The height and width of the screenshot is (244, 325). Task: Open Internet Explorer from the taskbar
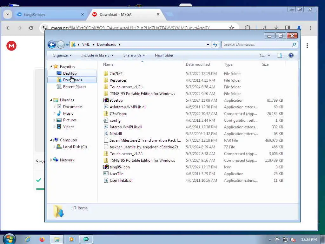pyautogui.click(x=28, y=240)
